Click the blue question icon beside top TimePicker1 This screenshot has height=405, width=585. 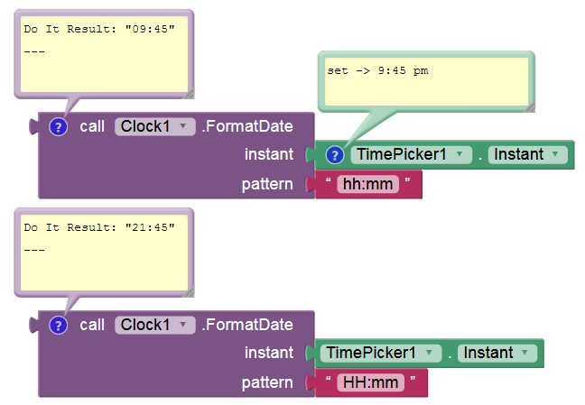pyautogui.click(x=334, y=154)
